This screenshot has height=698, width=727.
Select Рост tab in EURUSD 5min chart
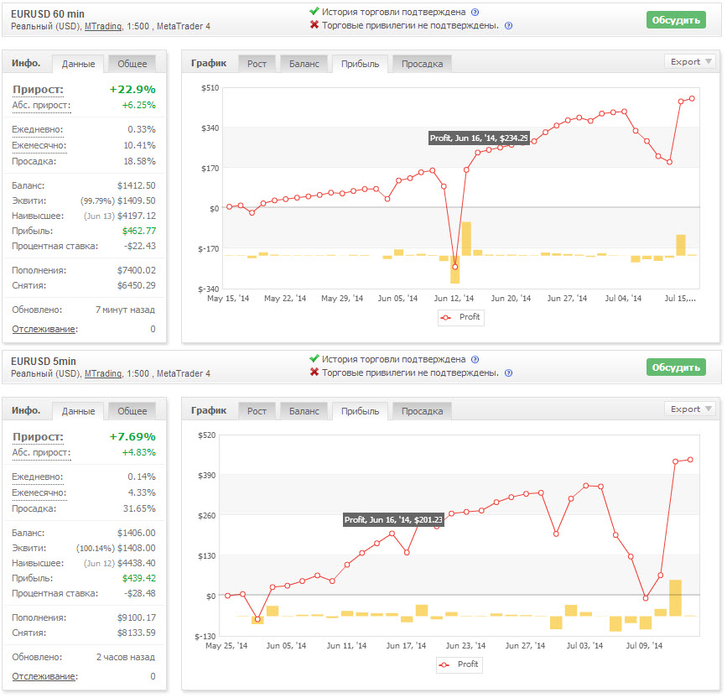pyautogui.click(x=257, y=411)
